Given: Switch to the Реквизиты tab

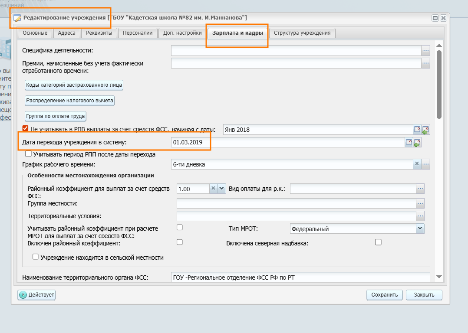Looking at the screenshot, I should (99, 33).
